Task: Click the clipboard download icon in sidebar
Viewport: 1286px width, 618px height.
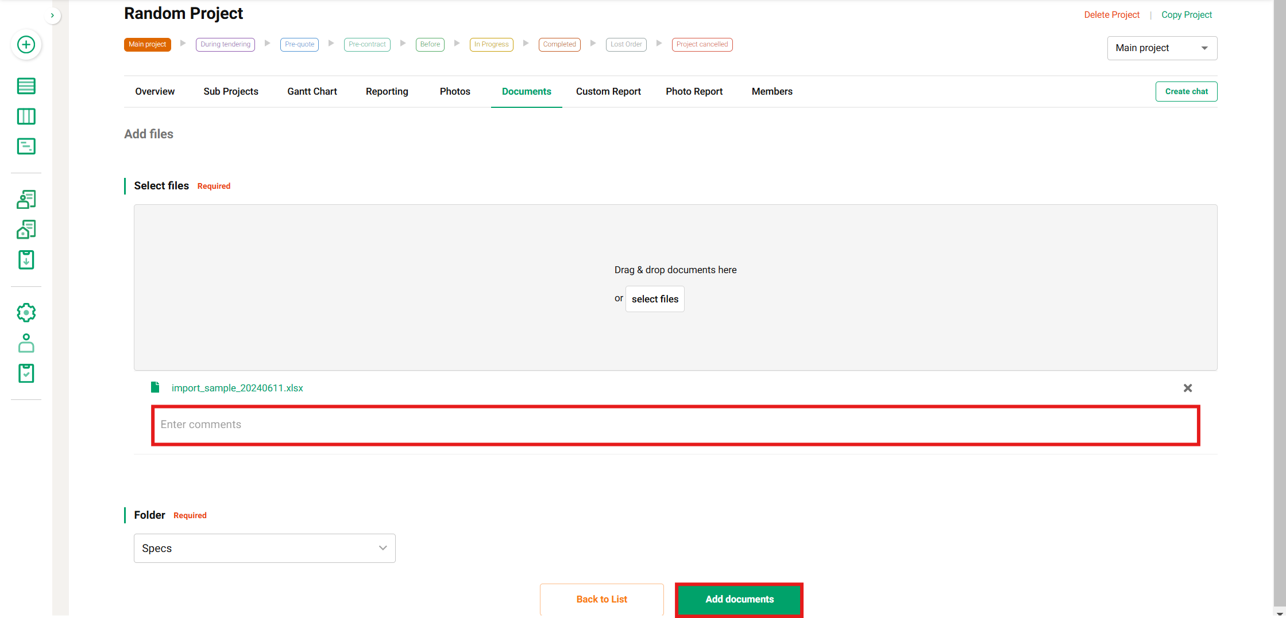Action: click(26, 260)
